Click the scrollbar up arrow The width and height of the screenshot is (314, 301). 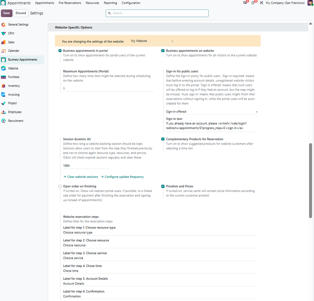310,23
